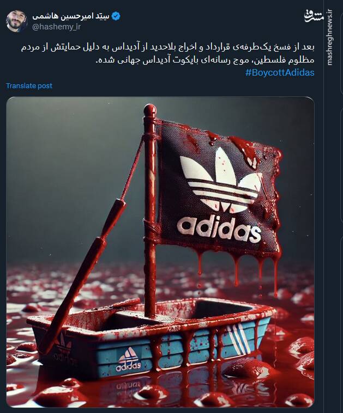Click the reflected adidas text in the liquid
This screenshot has height=413, width=343.
pyautogui.click(x=128, y=385)
